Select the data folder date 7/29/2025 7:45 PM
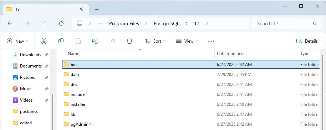326x130 pixels. [x=234, y=75]
